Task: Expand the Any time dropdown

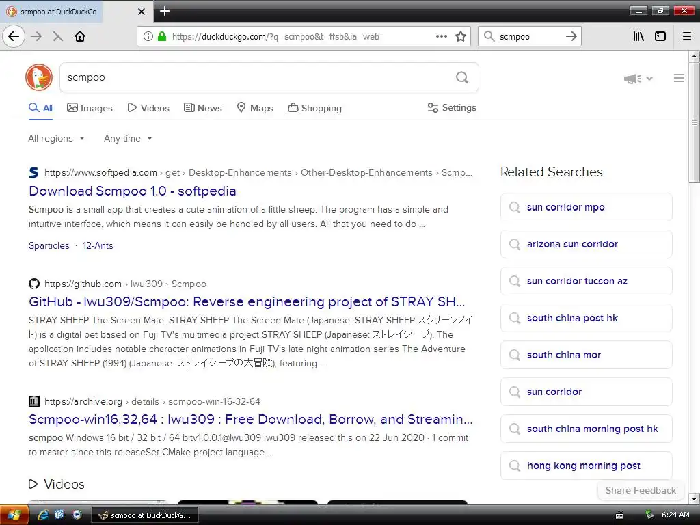Action: point(128,138)
